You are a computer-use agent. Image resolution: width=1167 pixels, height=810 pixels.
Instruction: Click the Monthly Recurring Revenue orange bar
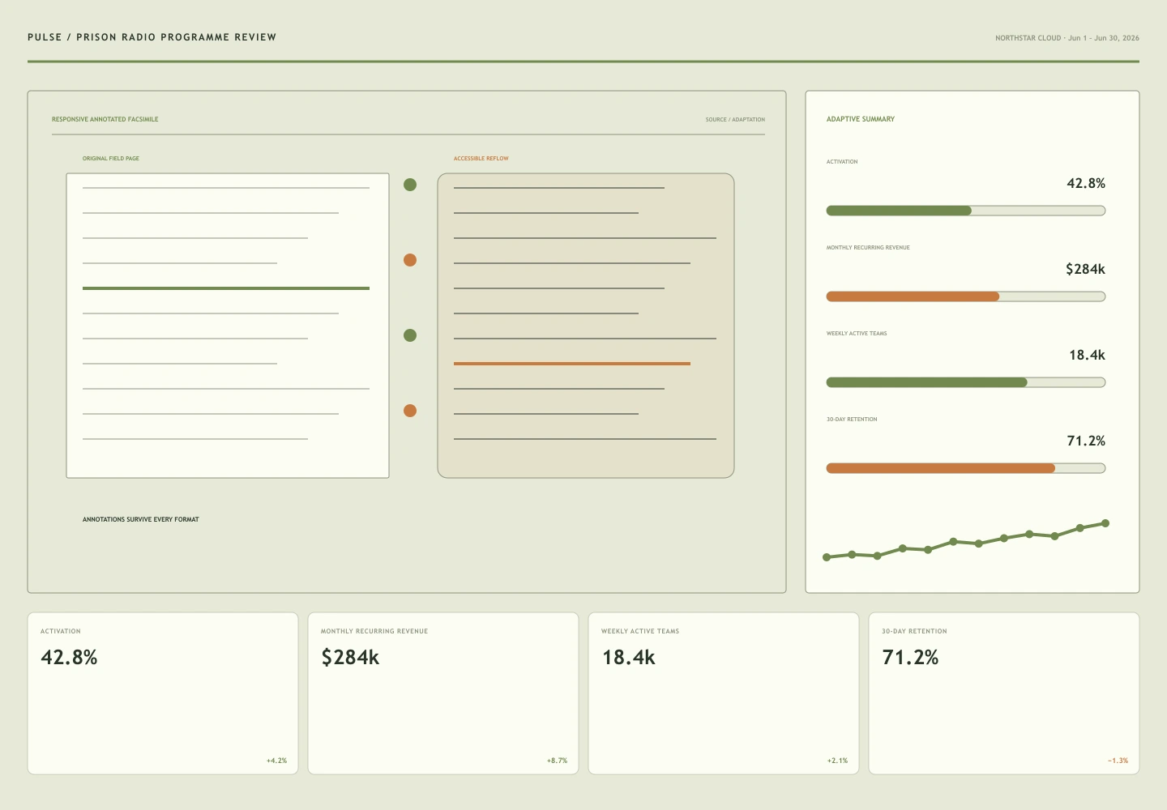966,296
